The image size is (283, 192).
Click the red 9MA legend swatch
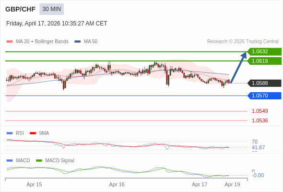click(33, 133)
